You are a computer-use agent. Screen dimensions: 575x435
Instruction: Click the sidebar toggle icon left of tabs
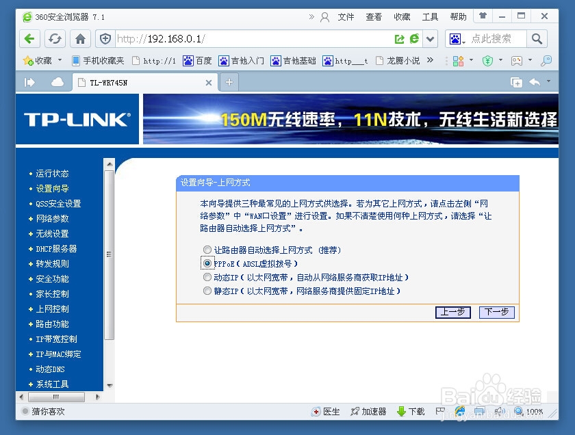[29, 83]
